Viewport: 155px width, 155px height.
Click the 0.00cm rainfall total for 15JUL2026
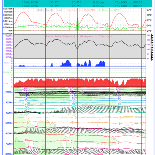[x=99, y=2]
